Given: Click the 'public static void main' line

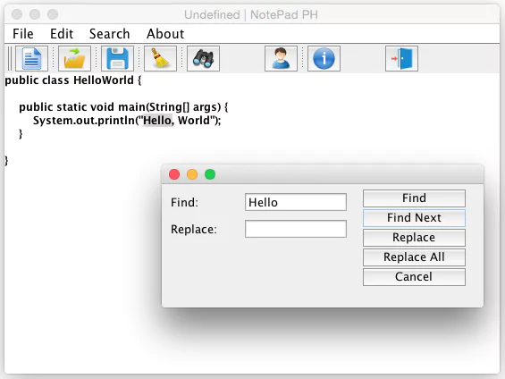Looking at the screenshot, I should (123, 107).
